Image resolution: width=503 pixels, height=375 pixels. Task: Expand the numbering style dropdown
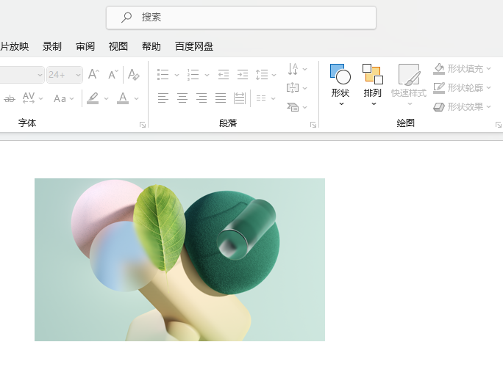click(207, 75)
